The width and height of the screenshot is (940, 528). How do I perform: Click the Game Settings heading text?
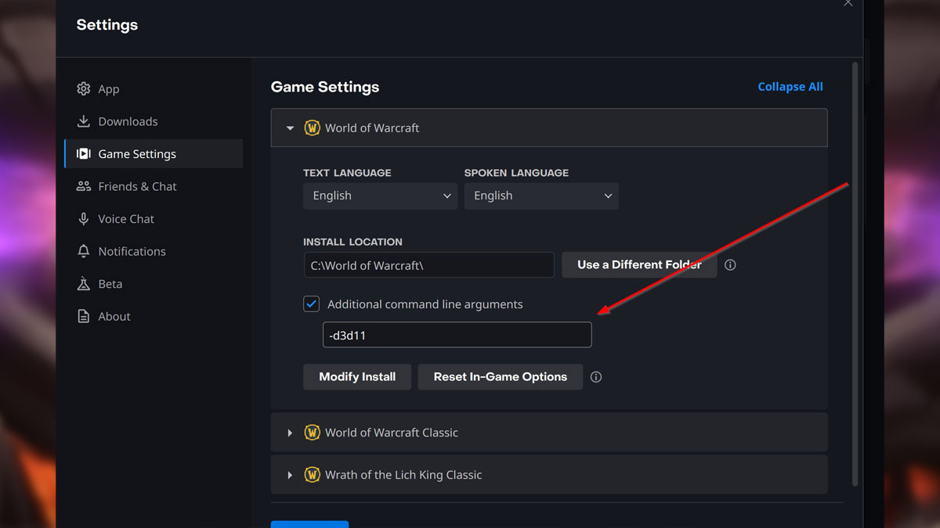click(325, 87)
